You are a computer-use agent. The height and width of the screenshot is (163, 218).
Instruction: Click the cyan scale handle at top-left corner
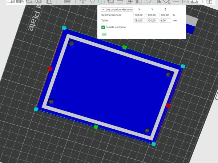tap(64, 28)
